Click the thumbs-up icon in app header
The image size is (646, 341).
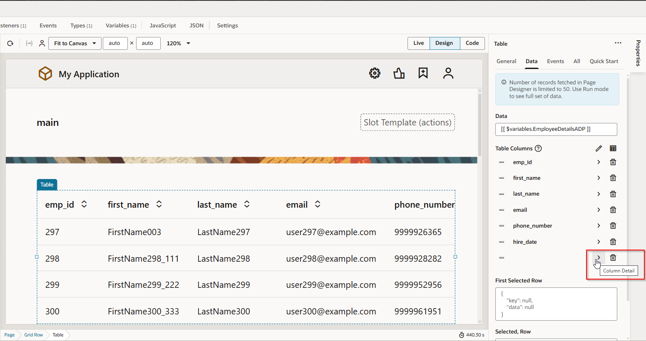(x=399, y=73)
